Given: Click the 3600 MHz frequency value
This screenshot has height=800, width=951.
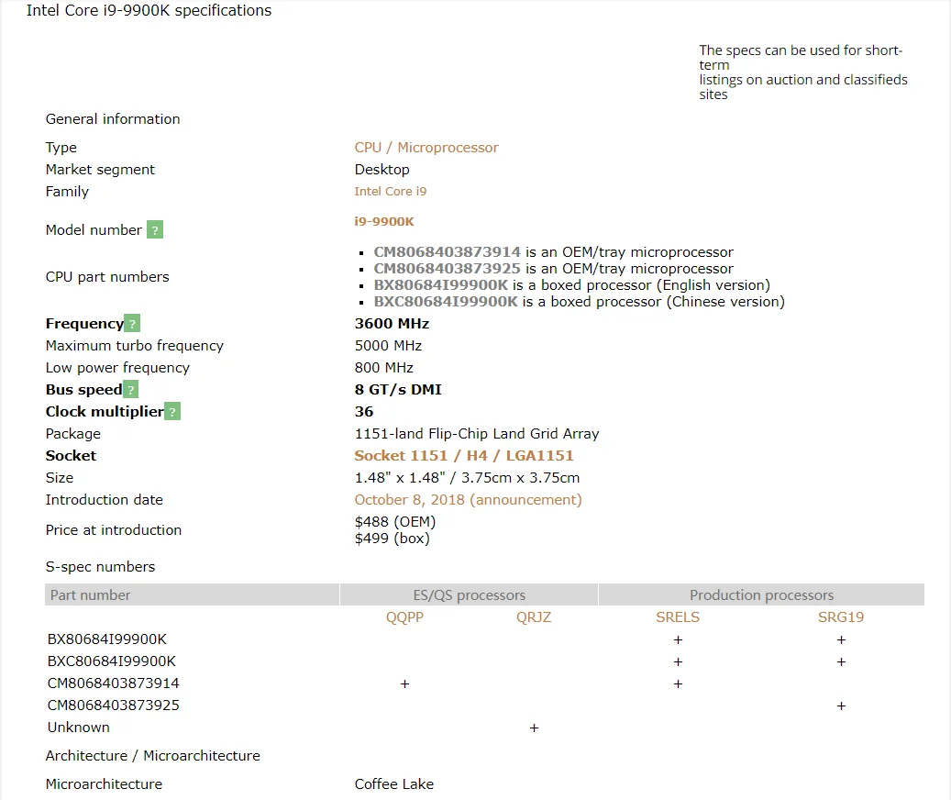Looking at the screenshot, I should pyautogui.click(x=392, y=323).
